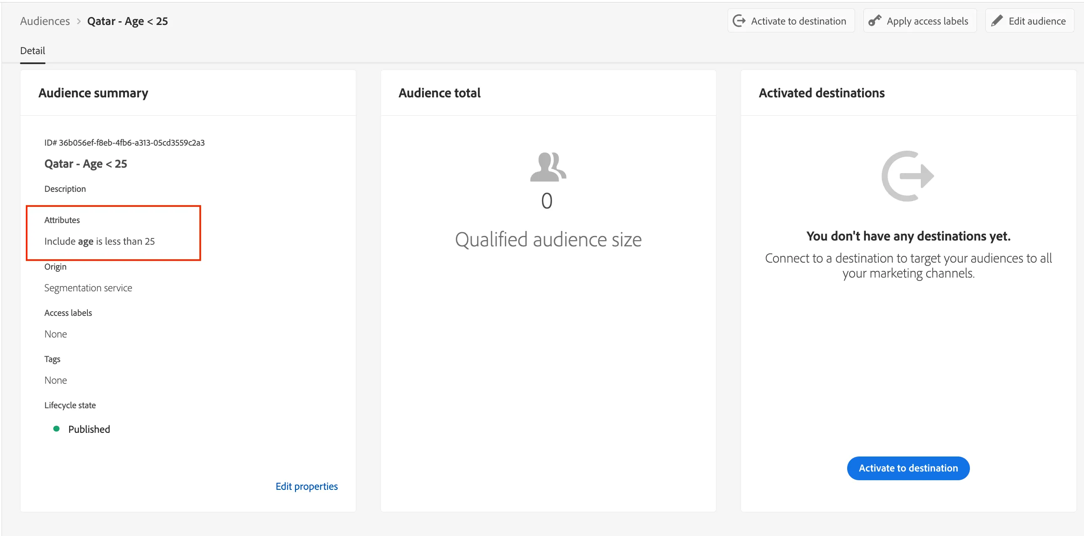The width and height of the screenshot is (1084, 536).
Task: Click breadcrumb title 'Qatar - Age < 25'
Action: tap(127, 21)
